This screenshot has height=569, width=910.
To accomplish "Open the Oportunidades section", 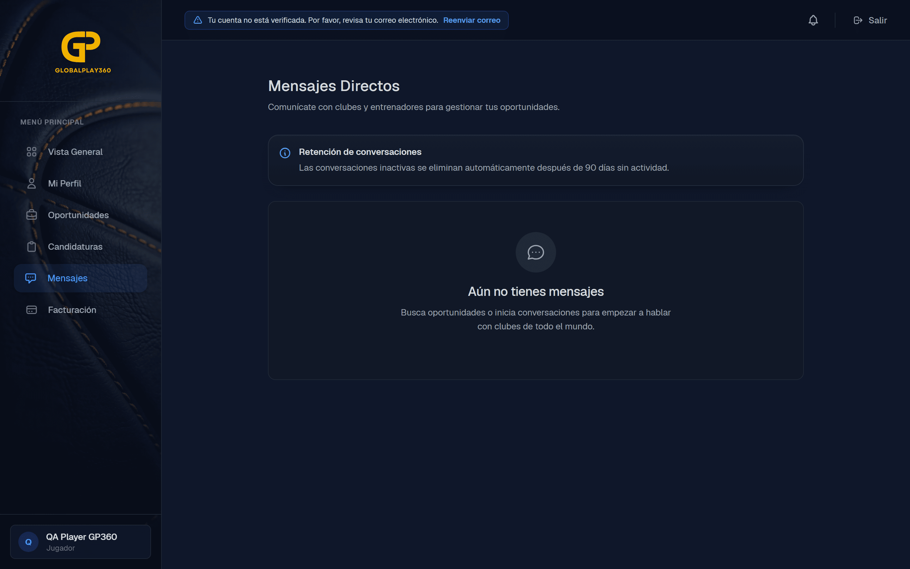I will click(x=81, y=215).
